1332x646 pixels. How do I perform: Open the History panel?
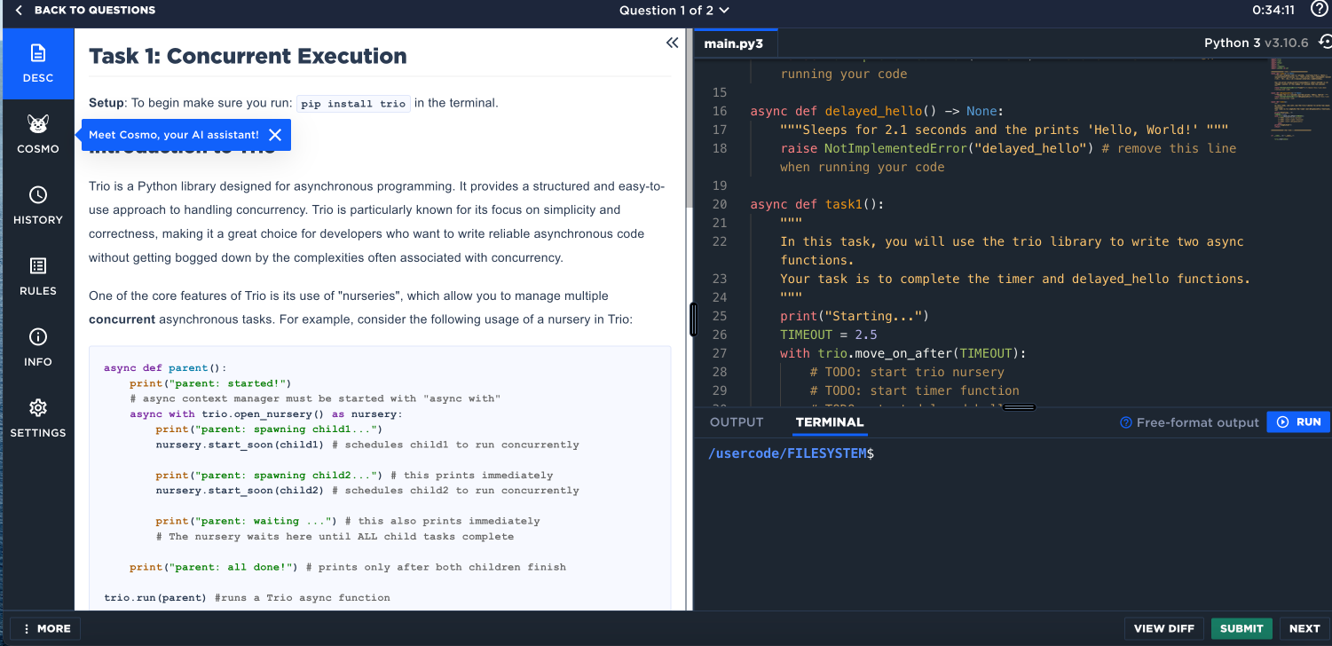tap(38, 205)
